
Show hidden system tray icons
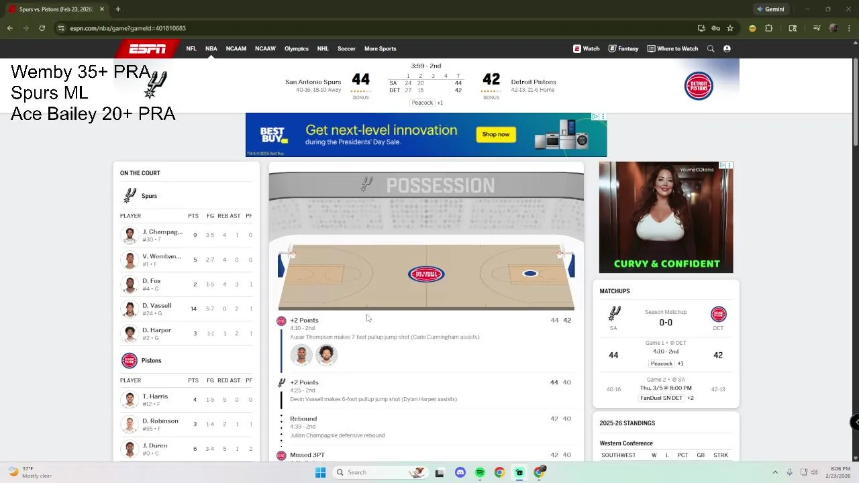(775, 472)
